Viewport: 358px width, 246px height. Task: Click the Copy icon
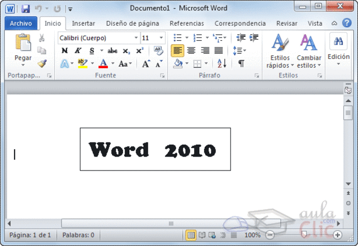(x=41, y=51)
